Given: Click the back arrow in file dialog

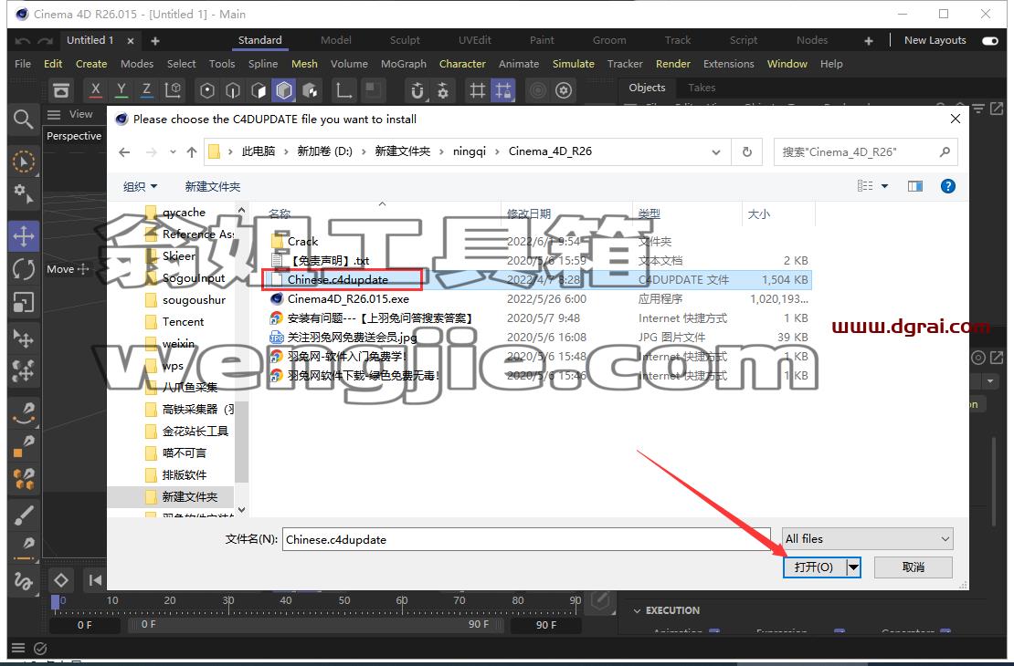Looking at the screenshot, I should (x=124, y=151).
